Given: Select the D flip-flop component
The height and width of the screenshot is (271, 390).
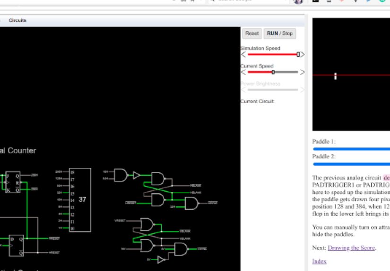Looking at the screenshot, I should pos(17,246).
